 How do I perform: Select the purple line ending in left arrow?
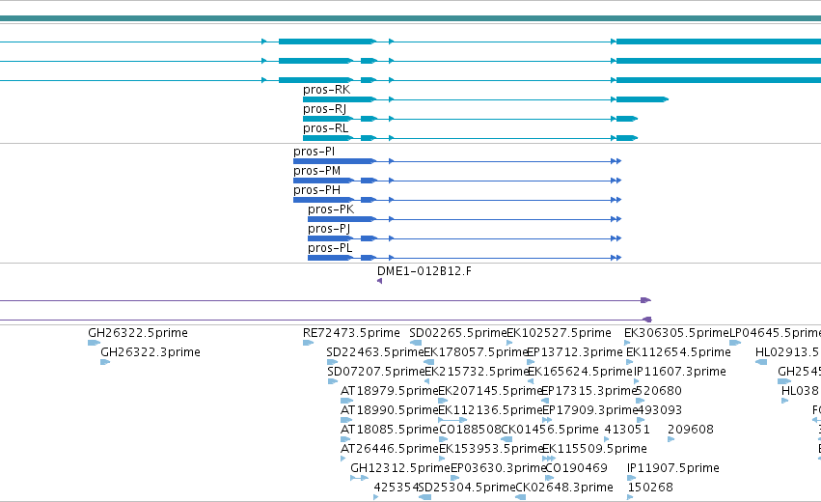326,320
